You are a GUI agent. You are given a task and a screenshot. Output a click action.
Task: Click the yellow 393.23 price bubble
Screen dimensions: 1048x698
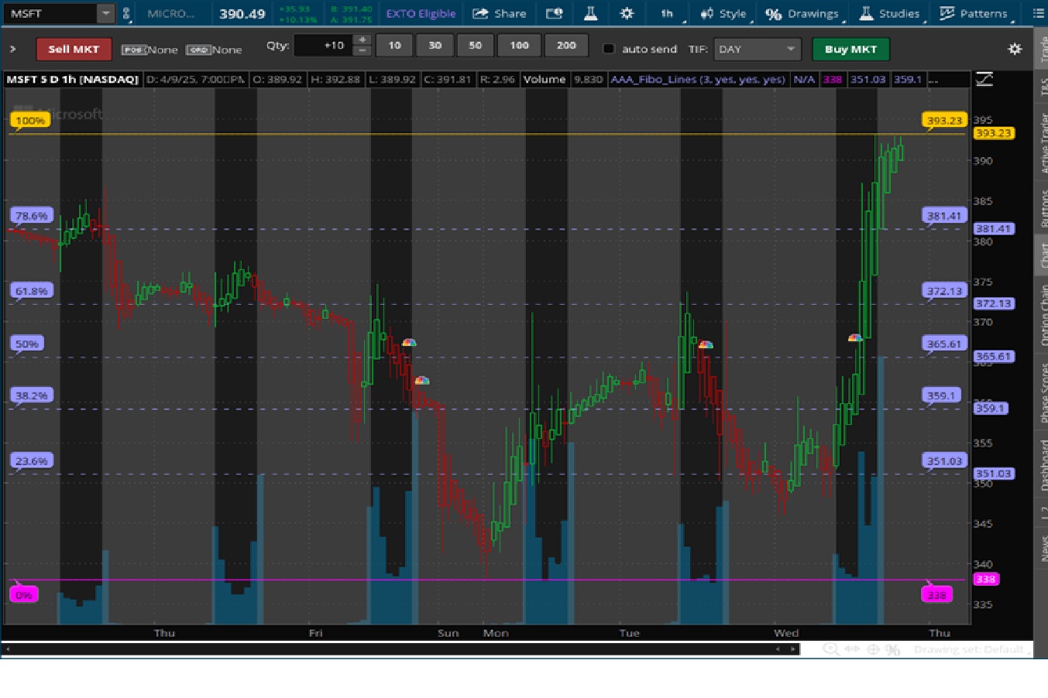(944, 120)
